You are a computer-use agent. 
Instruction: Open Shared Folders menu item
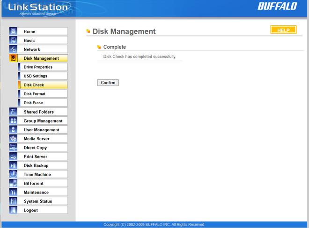pos(43,112)
